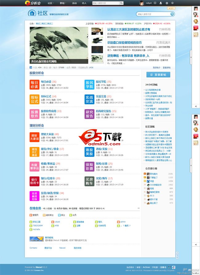This screenshot has width=200, height=275.
Task: Open the settings gear icon in top bar
Action: (167, 3)
